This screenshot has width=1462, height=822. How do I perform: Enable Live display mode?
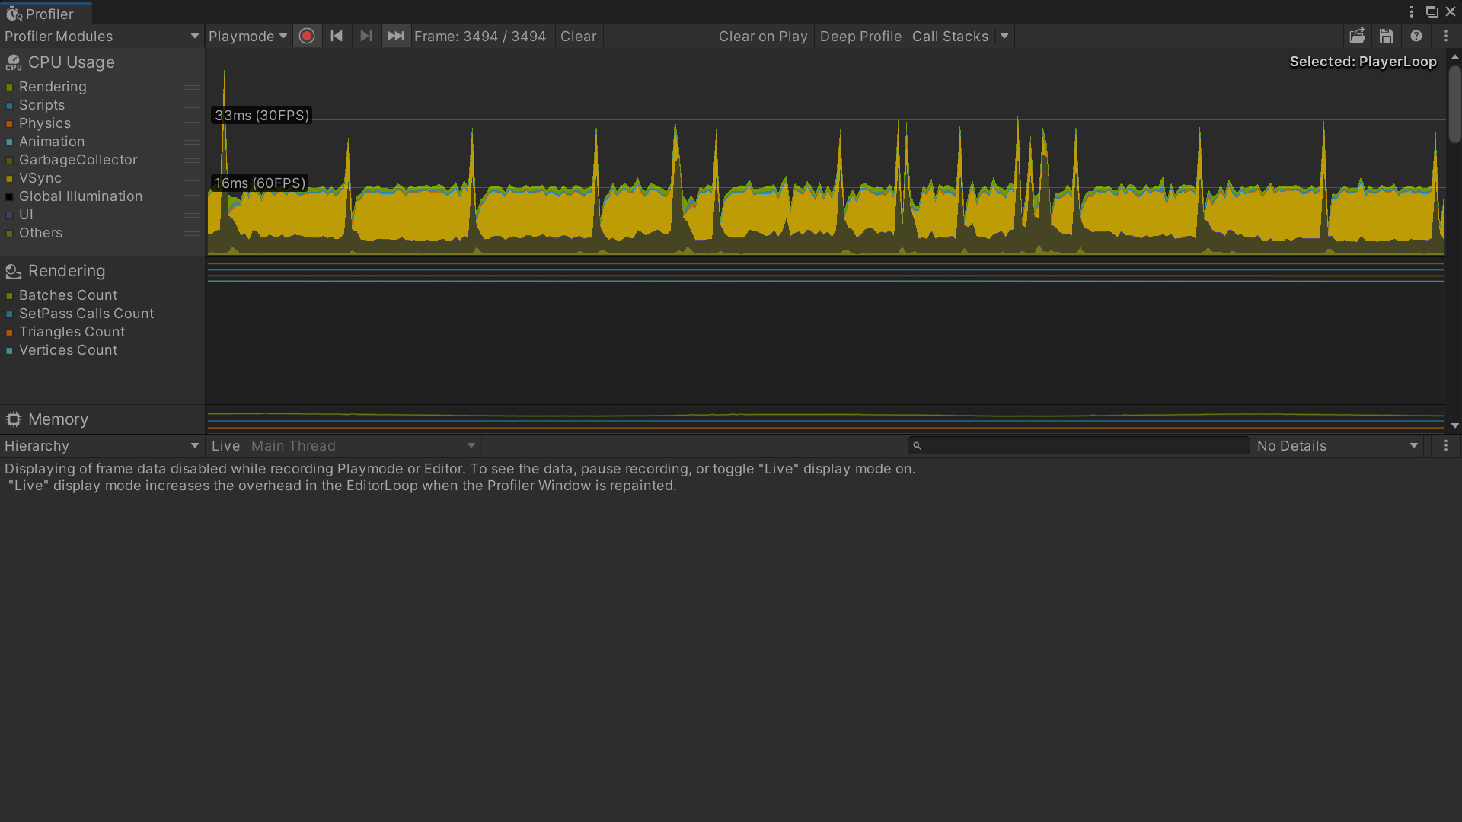coord(225,446)
